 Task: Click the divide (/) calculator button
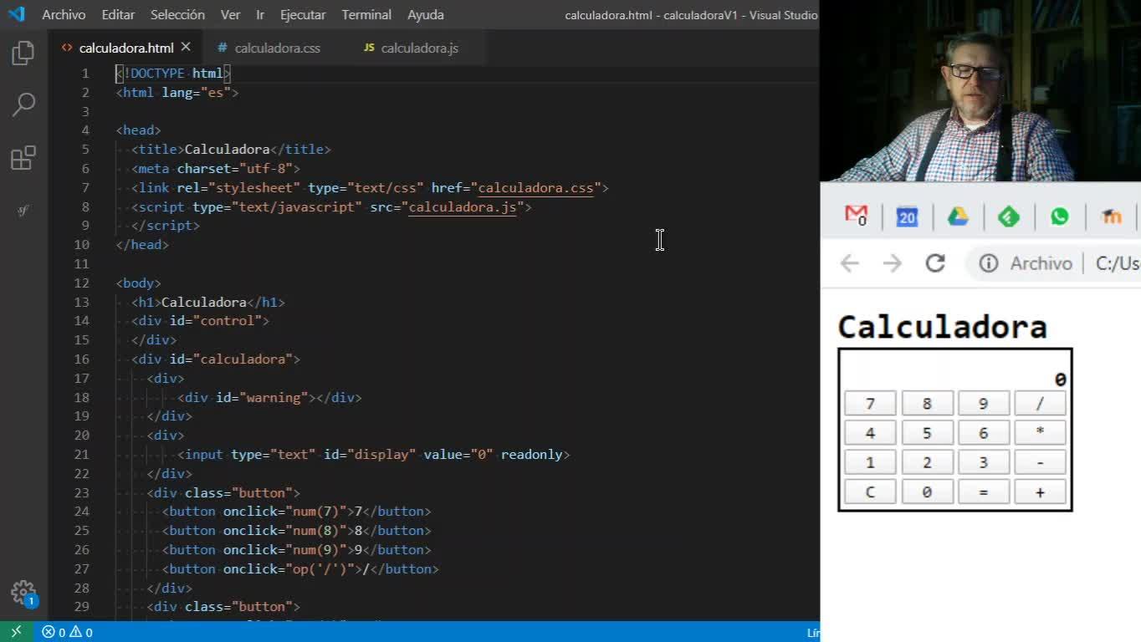coord(1040,404)
